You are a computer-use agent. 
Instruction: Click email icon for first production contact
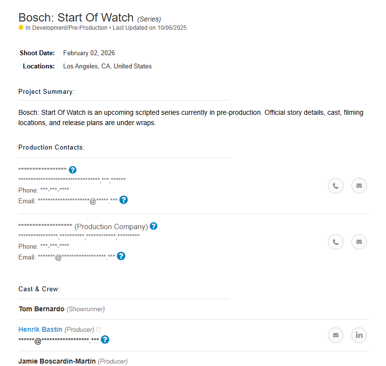359,186
